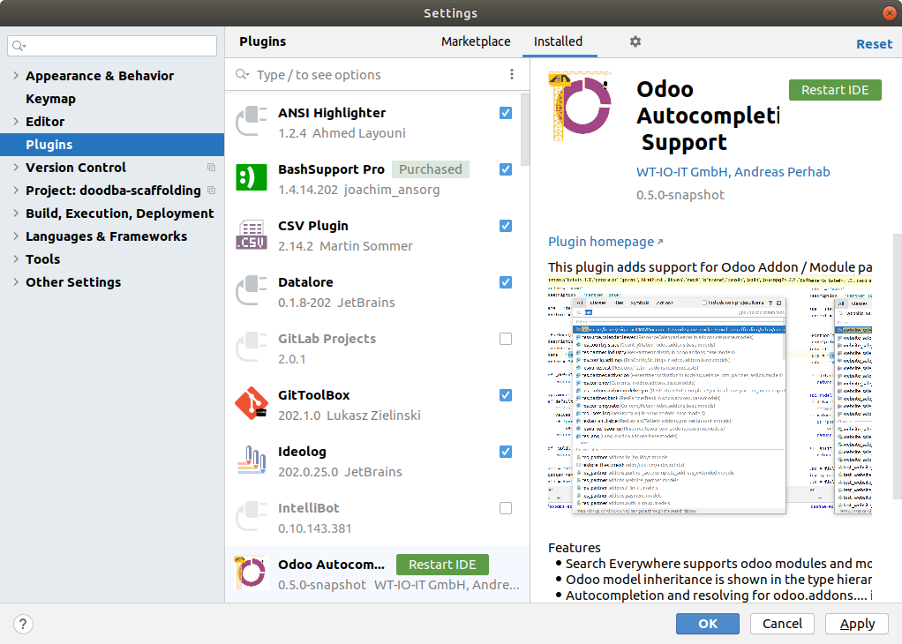902x644 pixels.
Task: Click the IntelliBot plugin icon
Action: [x=252, y=516]
